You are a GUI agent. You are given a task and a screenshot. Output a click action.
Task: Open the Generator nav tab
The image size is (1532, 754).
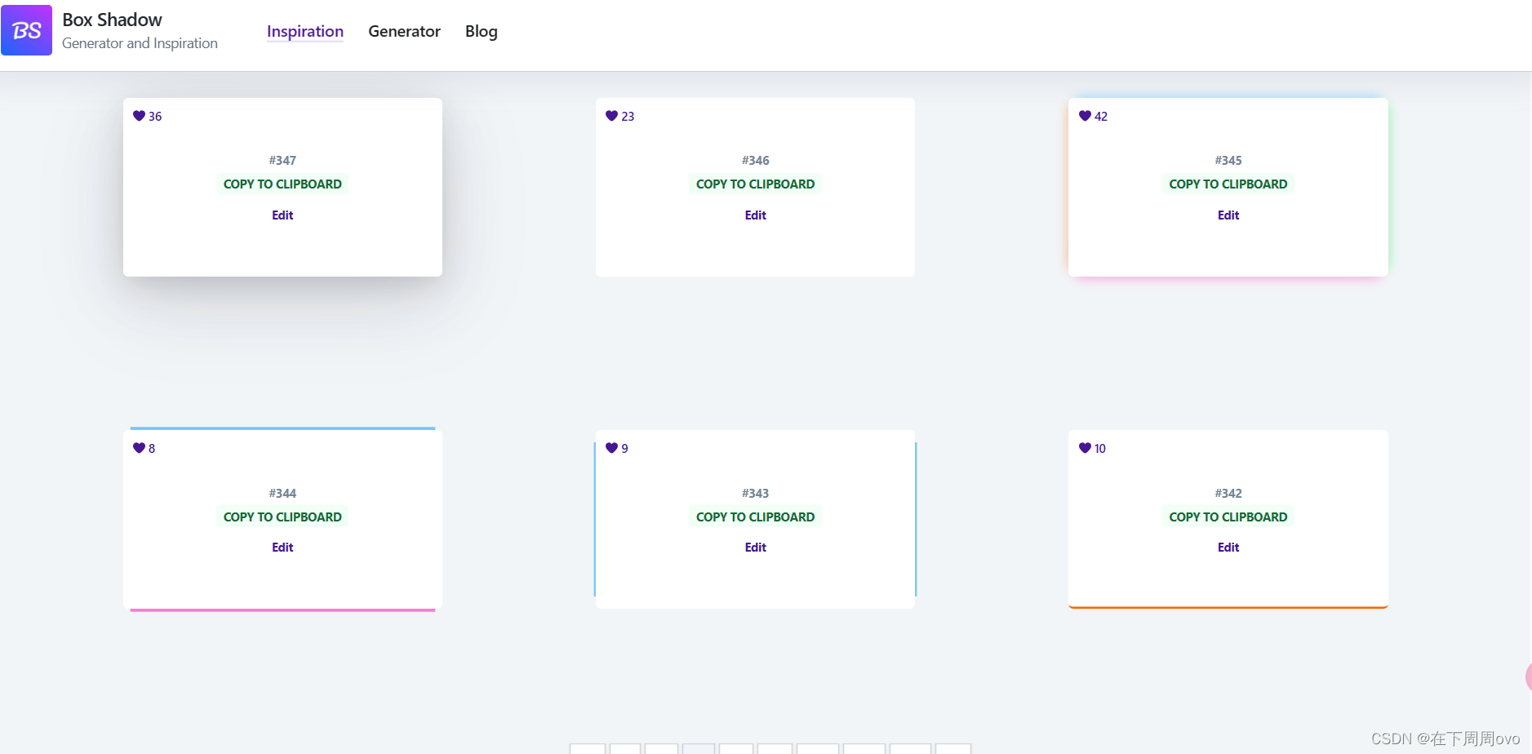[x=404, y=31]
